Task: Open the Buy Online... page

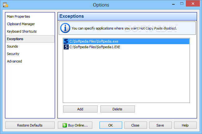Action: [75, 125]
